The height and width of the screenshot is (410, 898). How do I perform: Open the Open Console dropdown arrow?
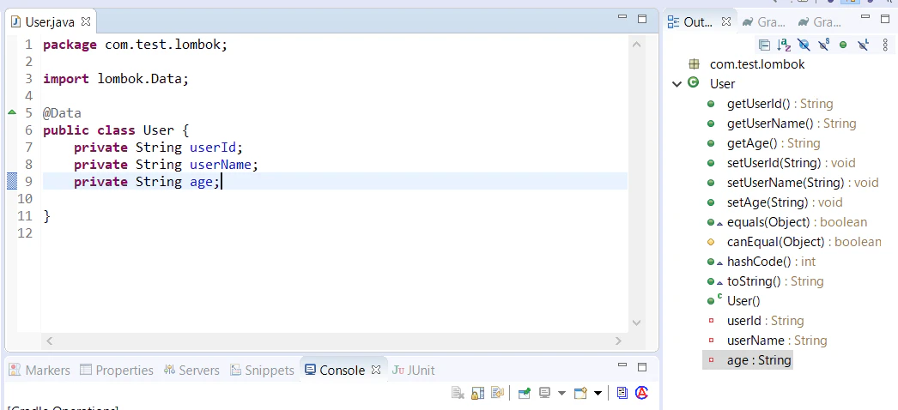pos(598,394)
